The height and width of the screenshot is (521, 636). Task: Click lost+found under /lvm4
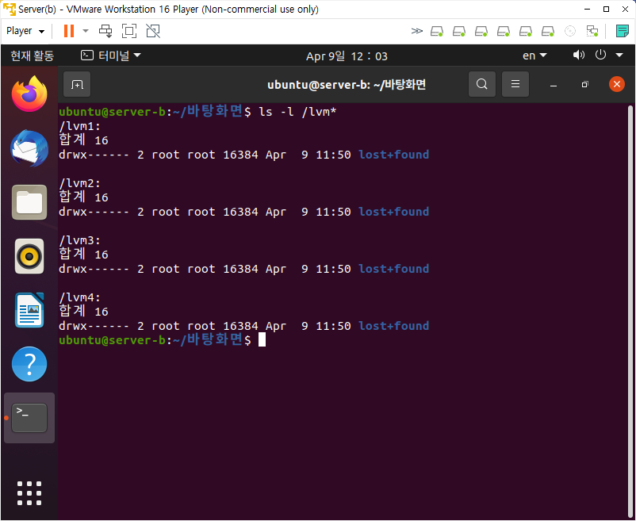click(394, 326)
